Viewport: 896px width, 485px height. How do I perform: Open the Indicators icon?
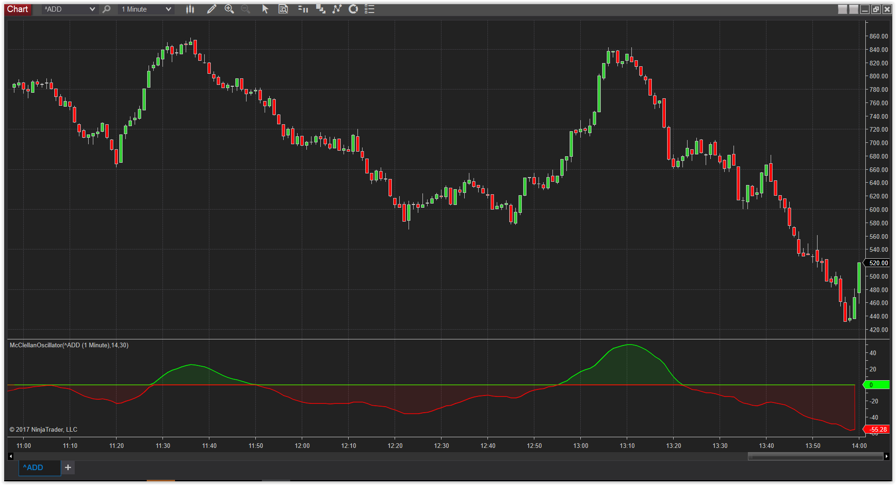click(x=337, y=9)
